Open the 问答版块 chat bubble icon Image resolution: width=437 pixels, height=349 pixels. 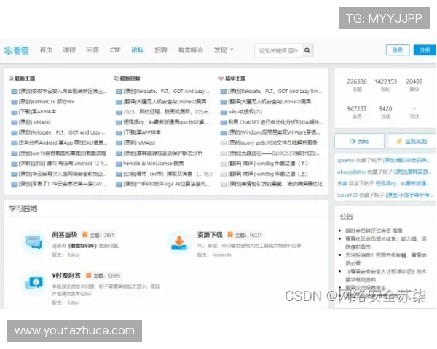click(34, 242)
